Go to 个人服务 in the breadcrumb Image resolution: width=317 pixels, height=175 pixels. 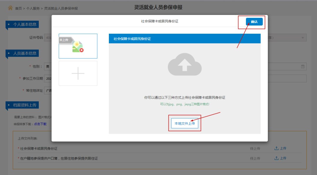(33, 9)
